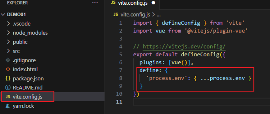
Task: Click the define property on line 7
Action: pyautogui.click(x=149, y=70)
